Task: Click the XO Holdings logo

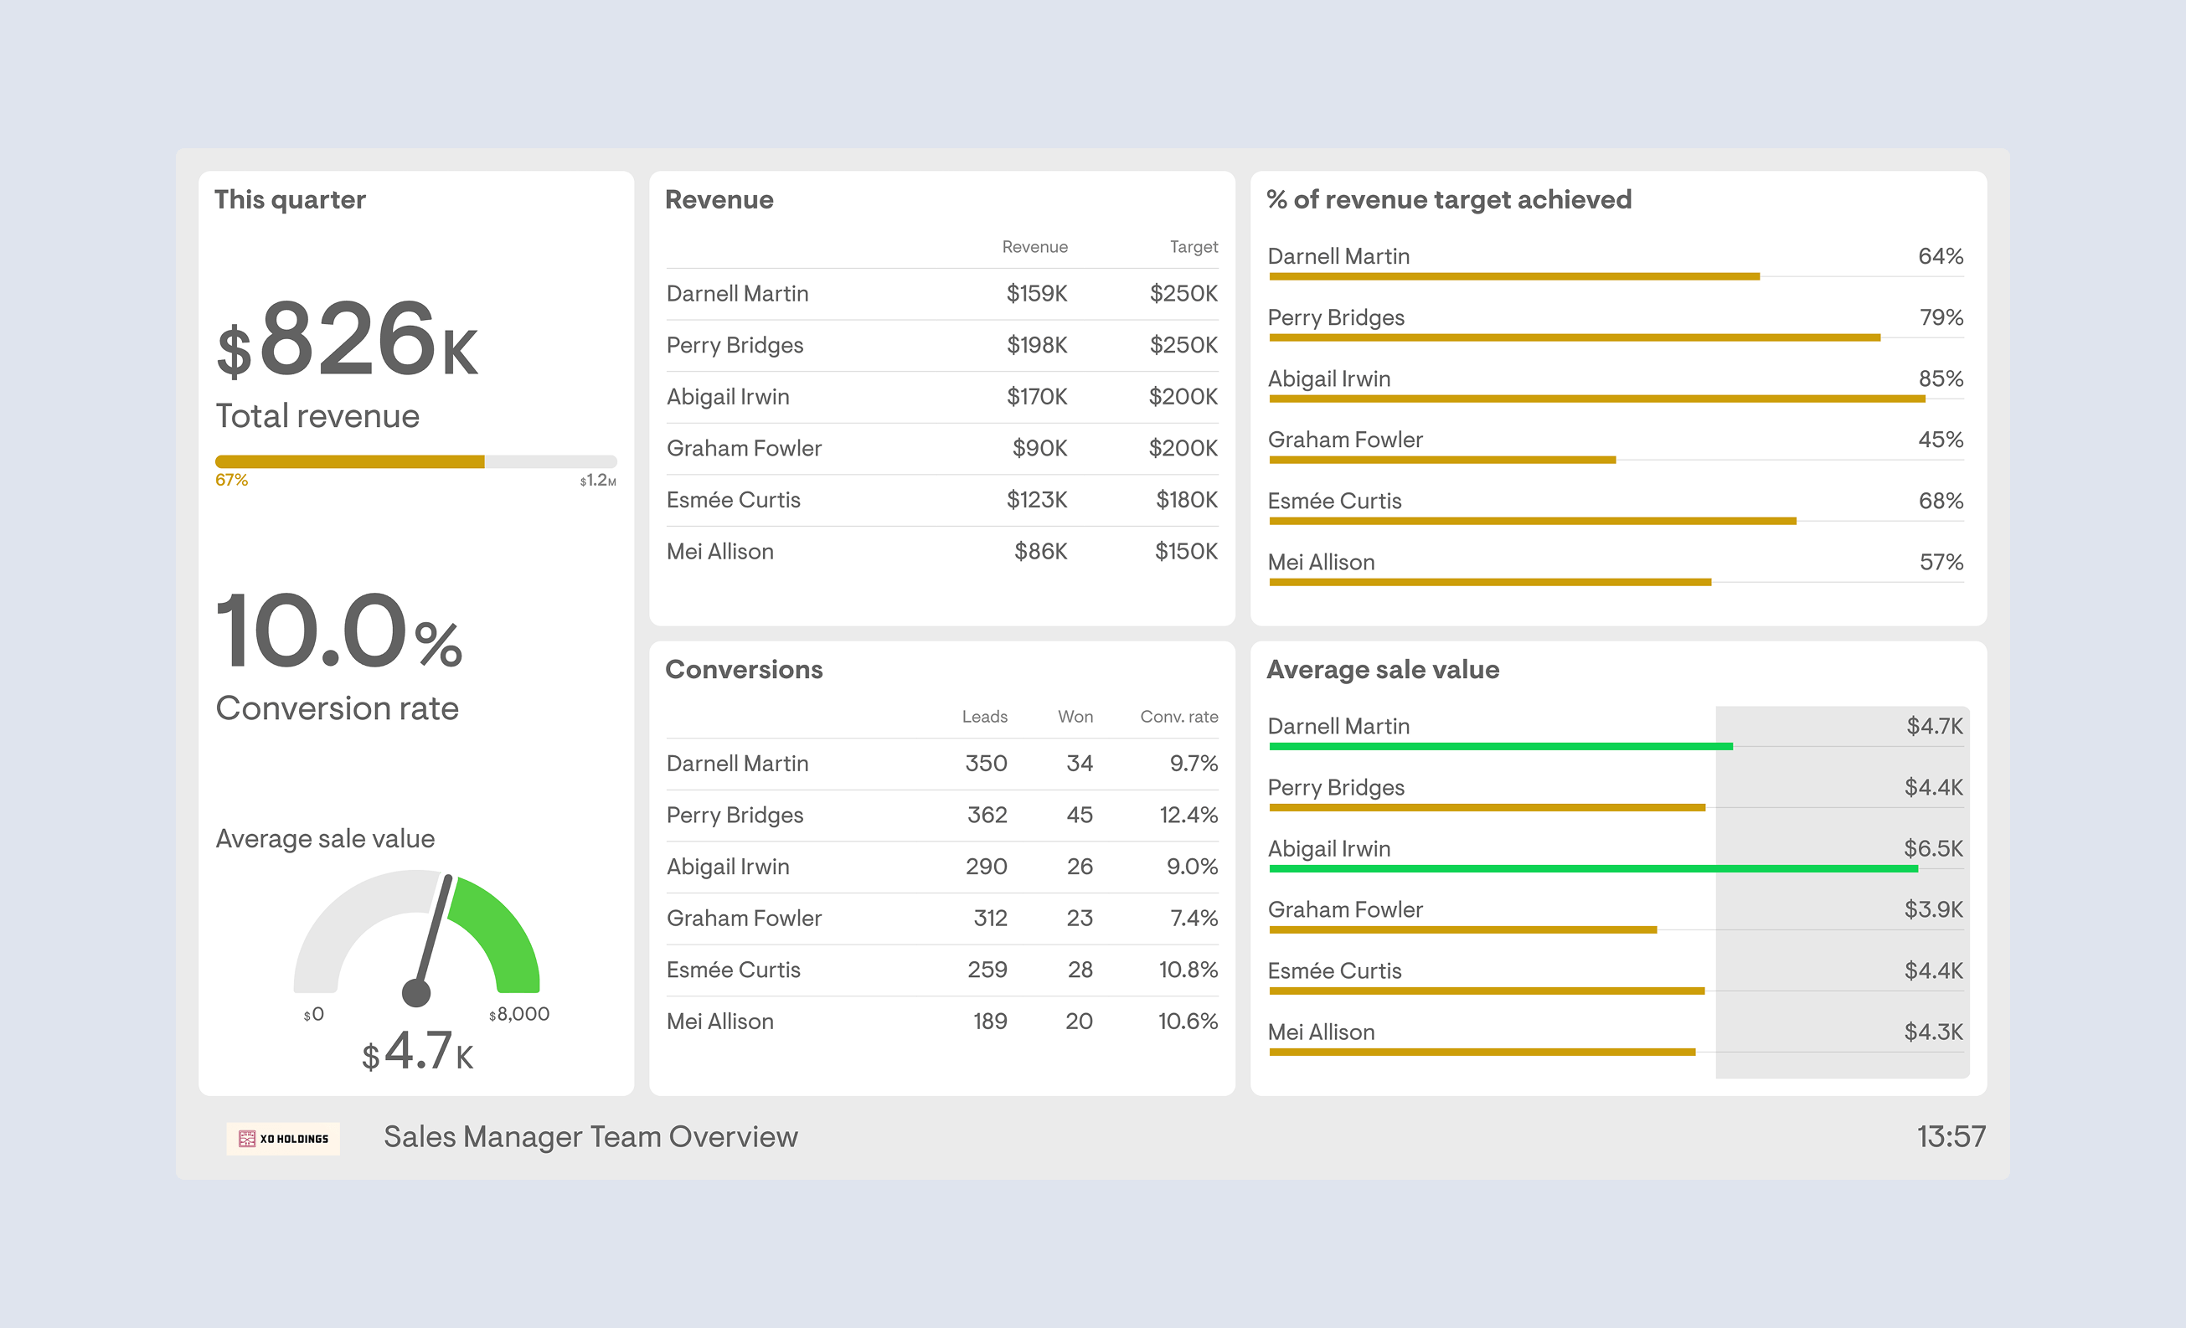Action: pos(283,1138)
